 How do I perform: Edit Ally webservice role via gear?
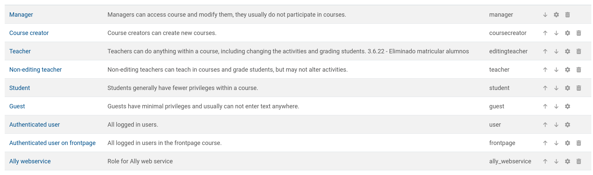tap(568, 161)
